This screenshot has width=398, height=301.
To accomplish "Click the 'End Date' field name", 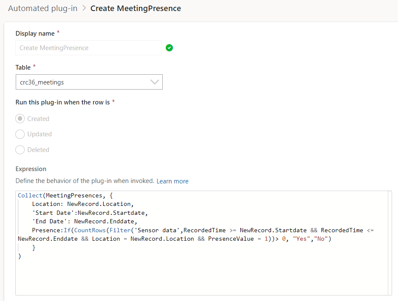I will pos(50,221).
